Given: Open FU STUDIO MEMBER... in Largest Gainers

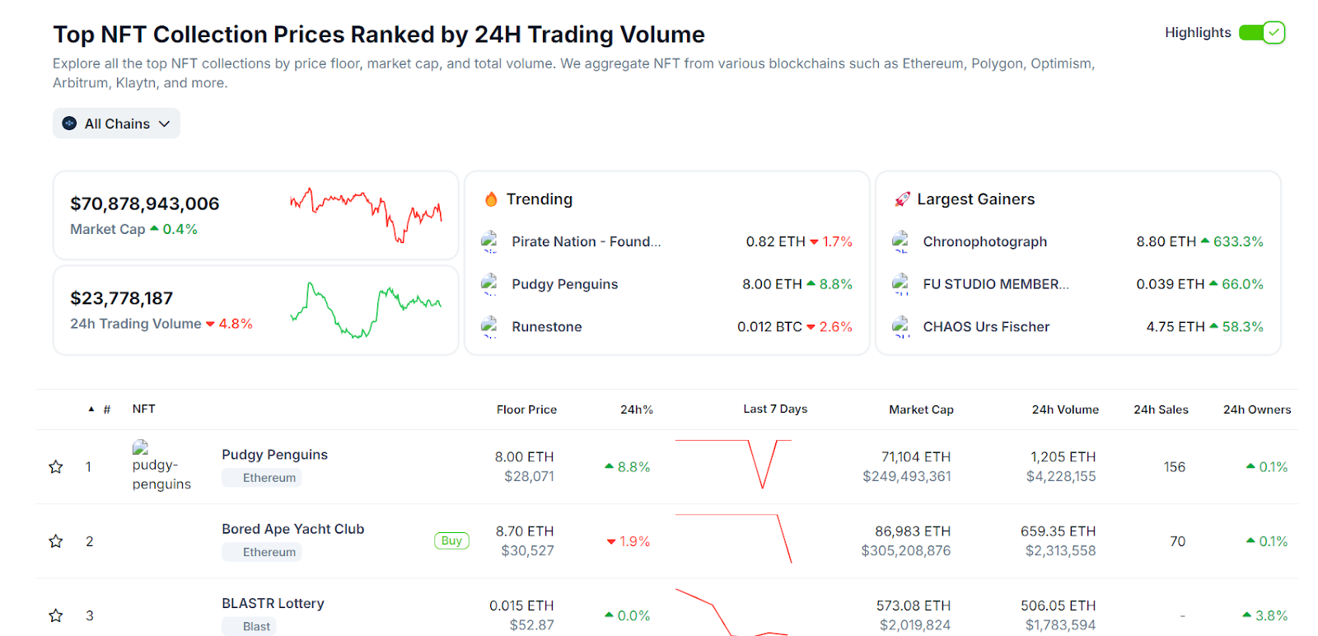Looking at the screenshot, I should [x=996, y=284].
